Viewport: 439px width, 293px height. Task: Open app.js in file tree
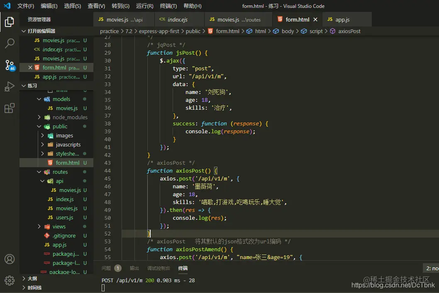click(56, 245)
